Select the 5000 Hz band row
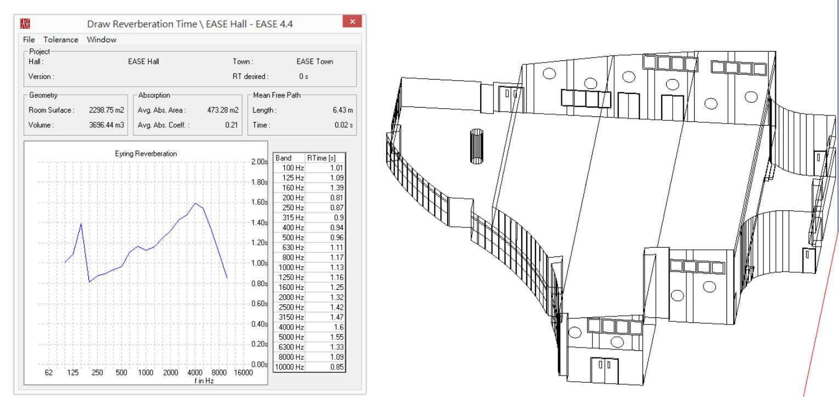The width and height of the screenshot is (839, 397). [x=309, y=337]
